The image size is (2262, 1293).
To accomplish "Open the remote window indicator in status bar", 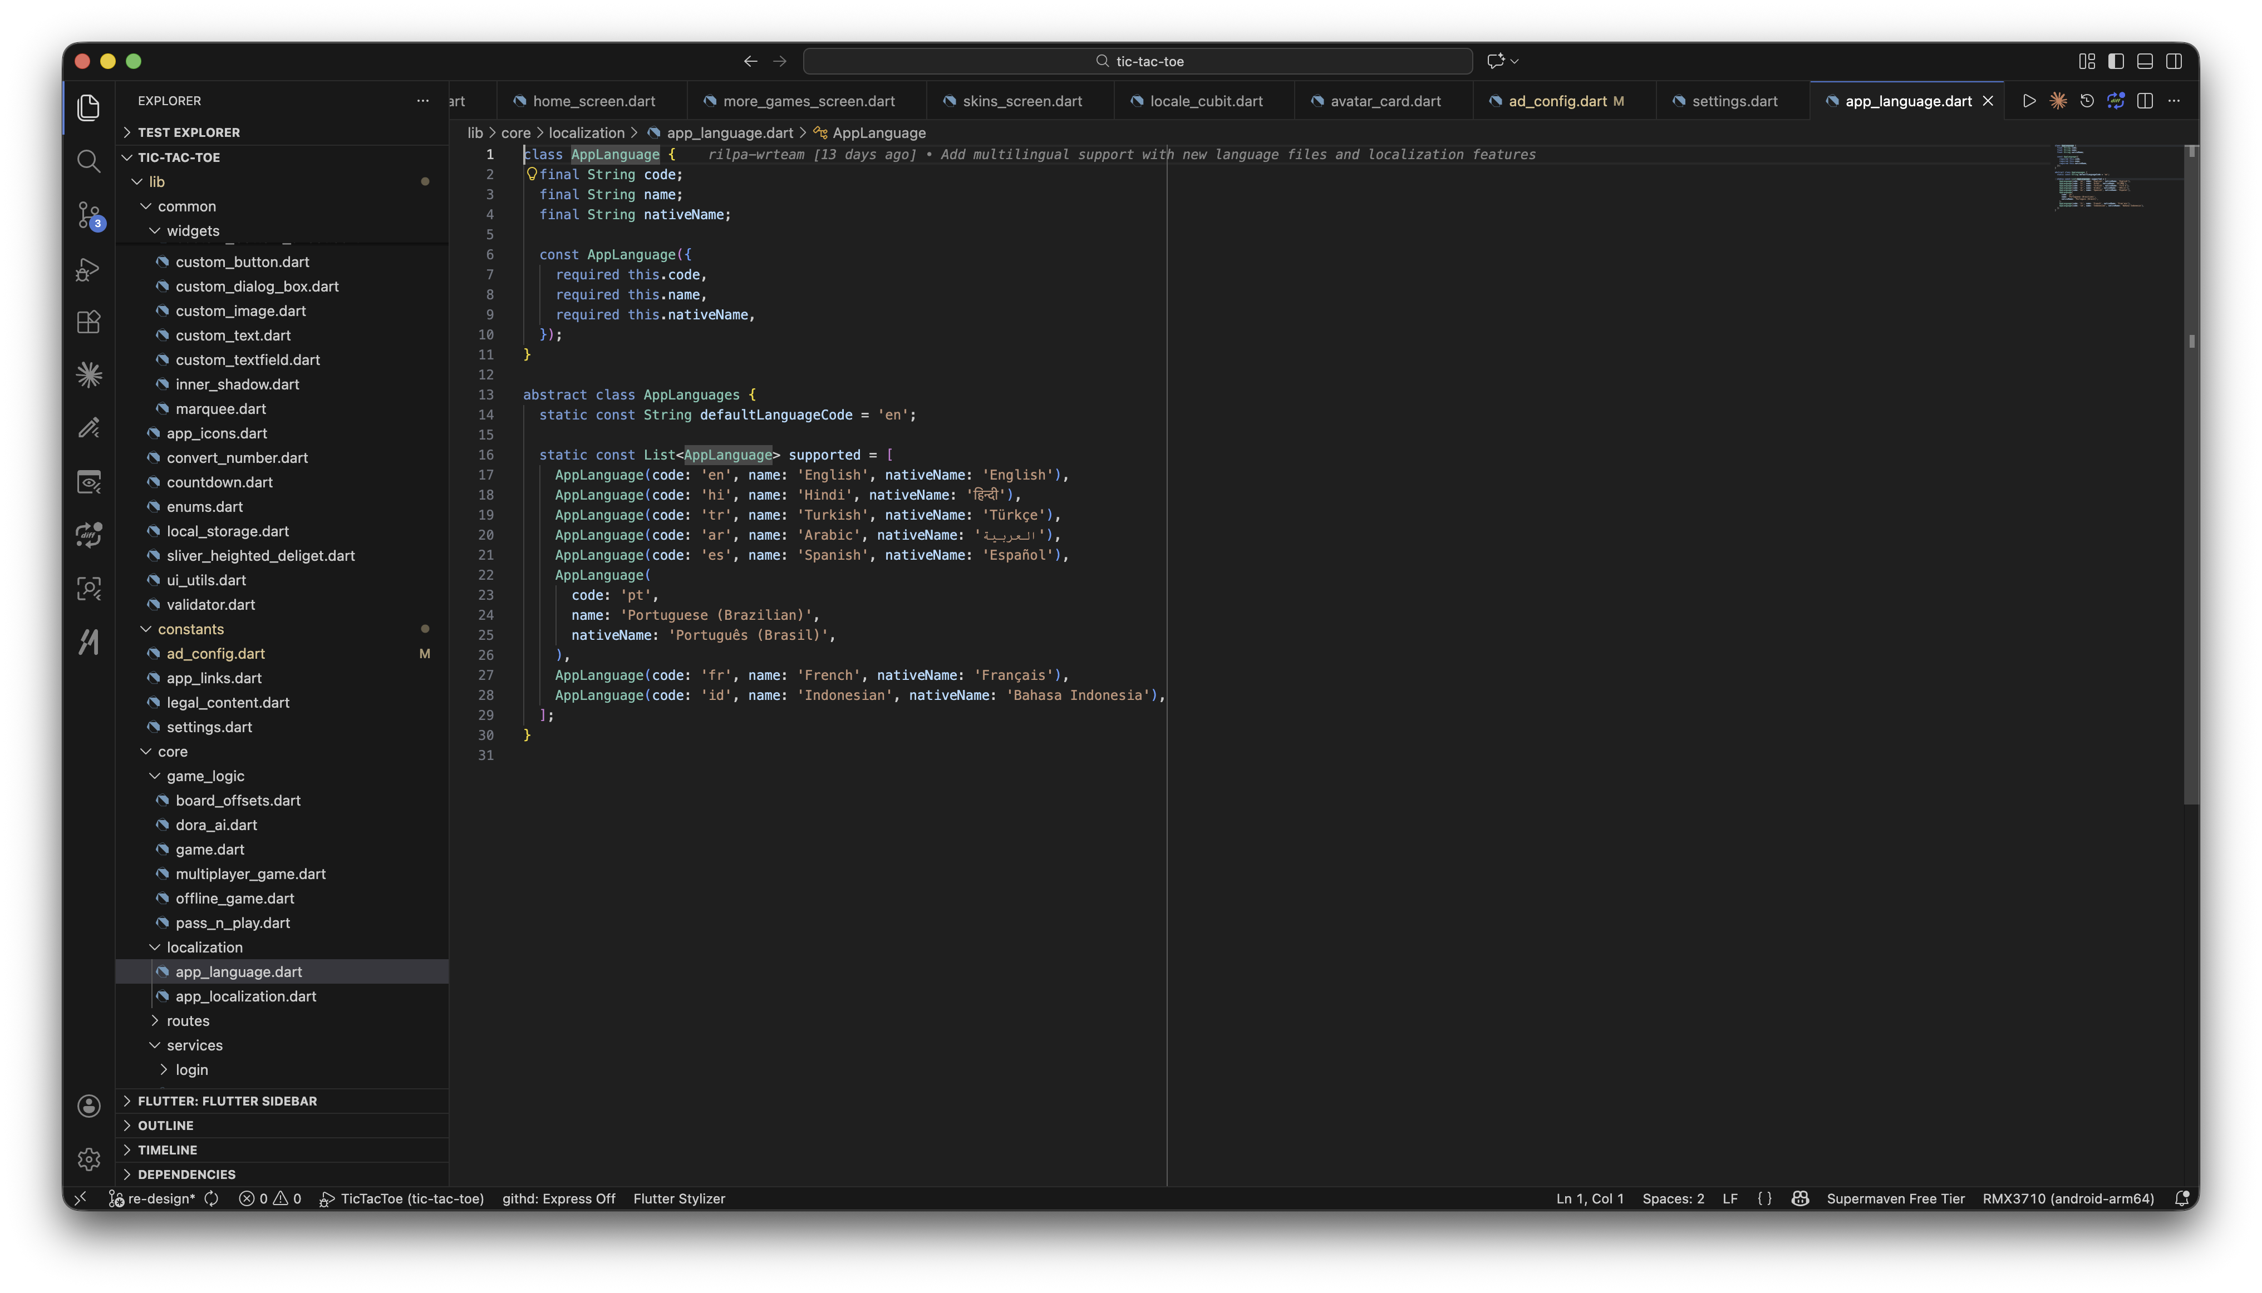I will (x=81, y=1199).
